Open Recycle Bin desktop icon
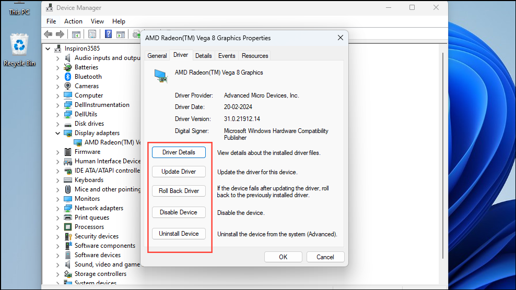The height and width of the screenshot is (290, 516). point(19,50)
